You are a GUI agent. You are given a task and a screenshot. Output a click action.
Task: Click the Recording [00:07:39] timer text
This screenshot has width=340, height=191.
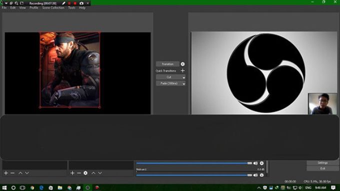pos(43,3)
